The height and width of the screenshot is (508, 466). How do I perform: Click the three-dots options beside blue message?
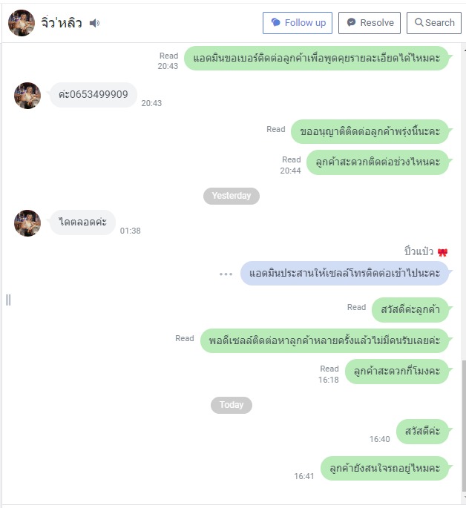[x=226, y=274]
